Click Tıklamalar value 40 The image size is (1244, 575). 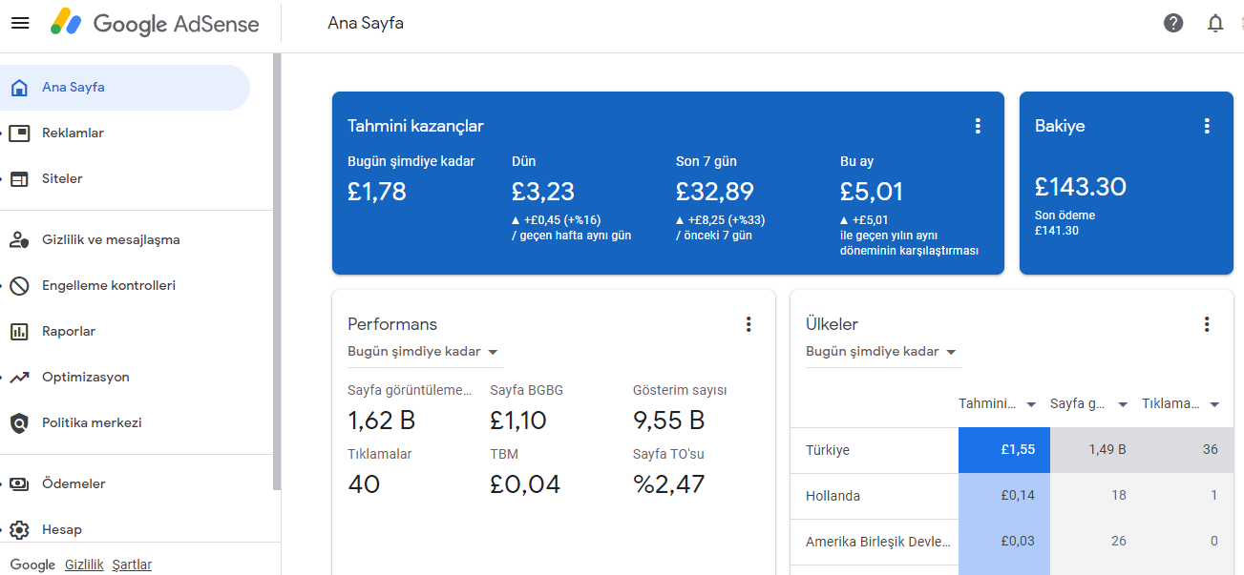(364, 484)
